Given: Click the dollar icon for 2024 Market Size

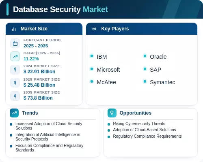Looking at the screenshot, I should click(x=15, y=70).
